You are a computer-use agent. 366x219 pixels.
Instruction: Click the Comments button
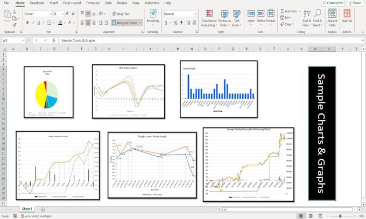point(333,3)
